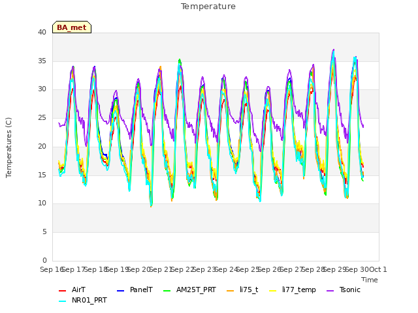Click the Temperatures (C) axis label
Screen dimensions: 418x313
point(8,147)
